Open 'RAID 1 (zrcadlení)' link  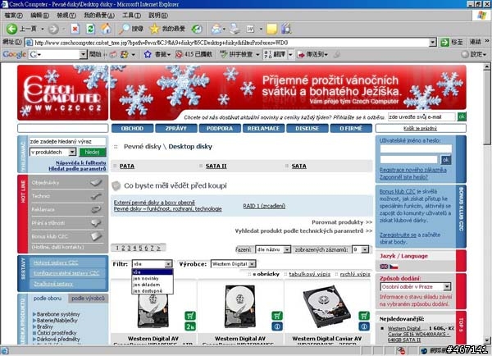pyautogui.click(x=264, y=206)
